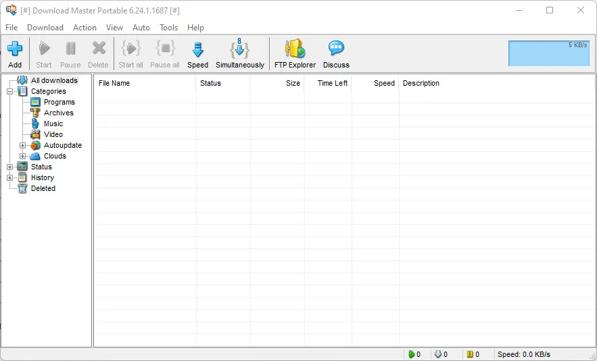Open the Discuss chat bubble icon
The image size is (597, 361).
(336, 49)
